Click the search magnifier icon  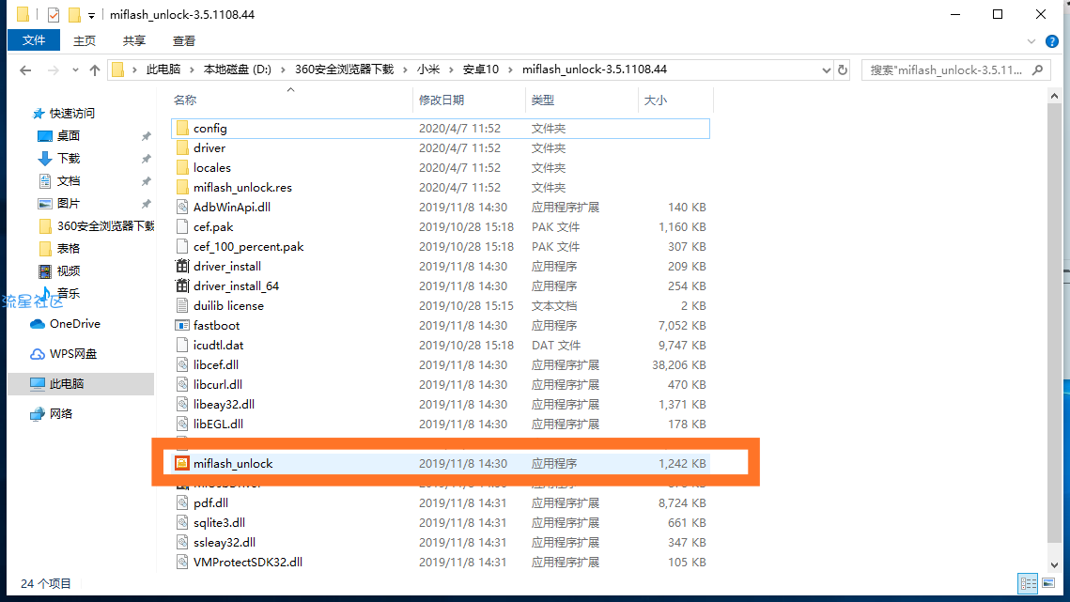1038,69
